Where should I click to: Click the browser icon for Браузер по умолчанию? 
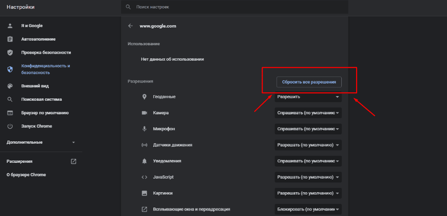[10, 113]
